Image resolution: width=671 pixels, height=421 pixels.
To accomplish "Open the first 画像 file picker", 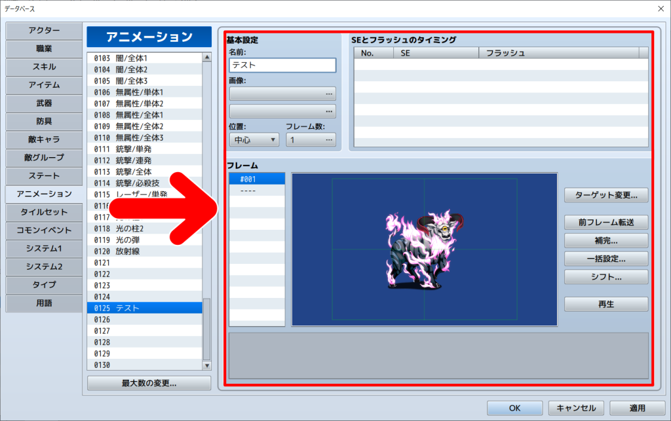I will (282, 94).
